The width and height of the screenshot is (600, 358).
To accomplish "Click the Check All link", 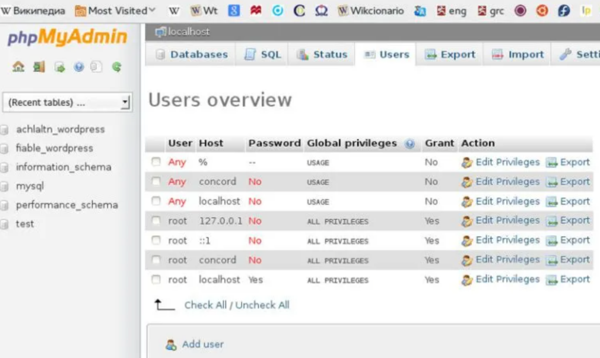I will [205, 305].
